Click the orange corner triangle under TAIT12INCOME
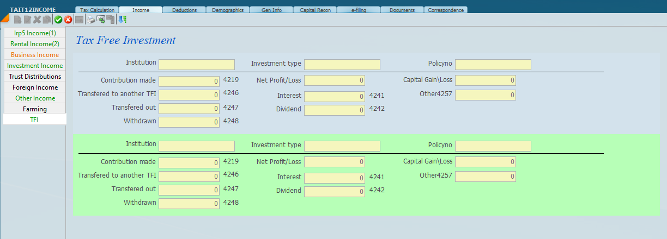This screenshot has height=239, width=667. coord(4,18)
